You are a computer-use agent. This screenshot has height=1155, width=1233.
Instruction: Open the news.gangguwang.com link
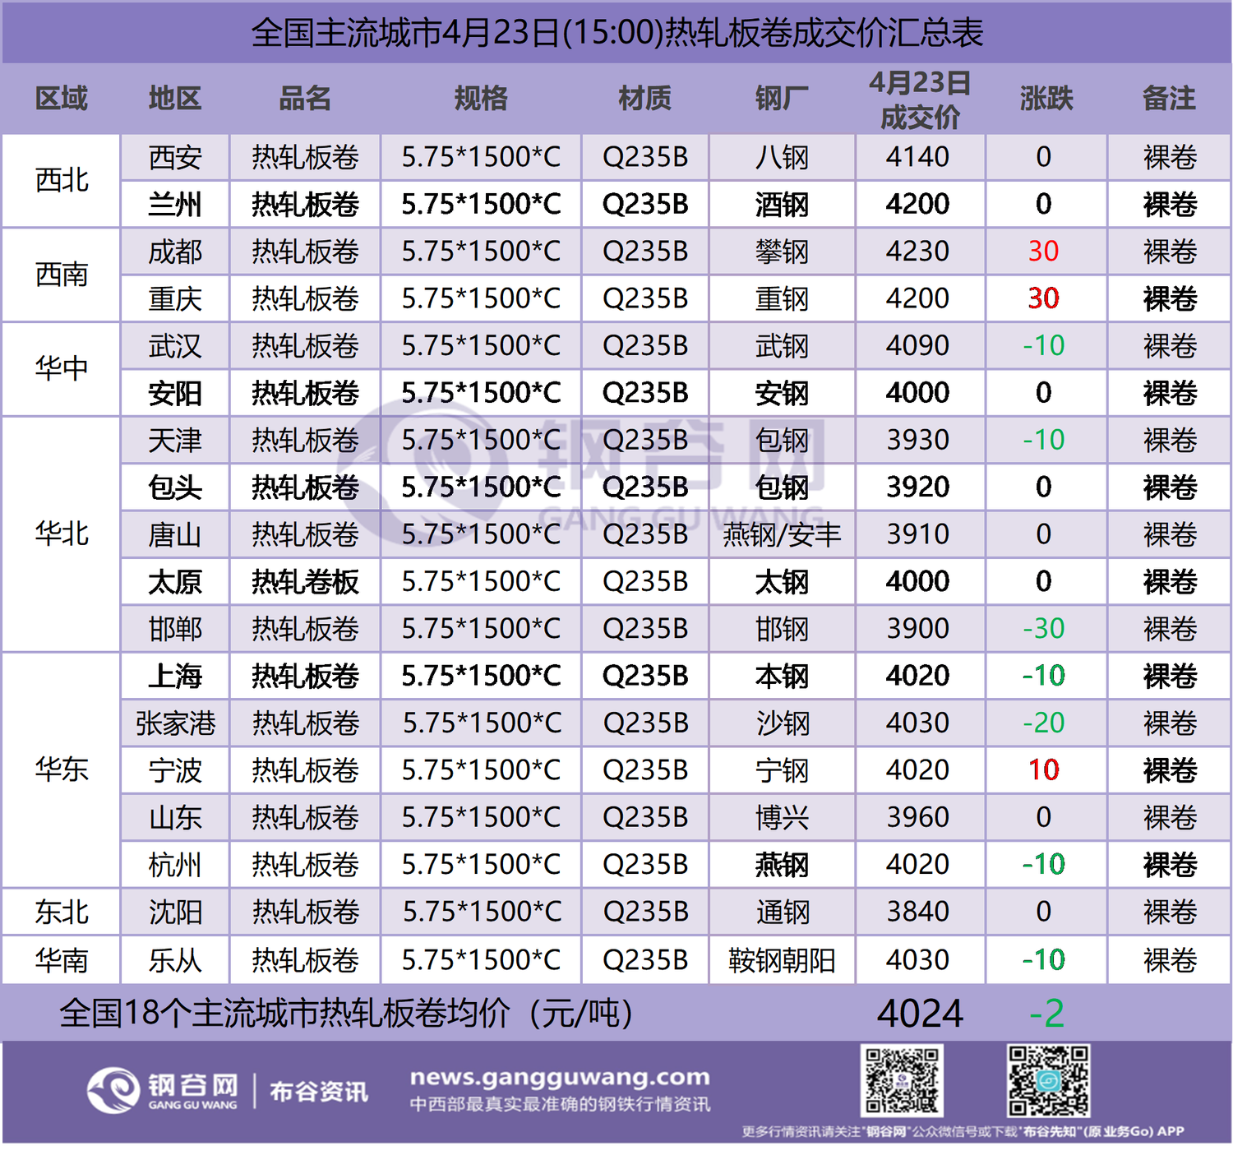560,1076
